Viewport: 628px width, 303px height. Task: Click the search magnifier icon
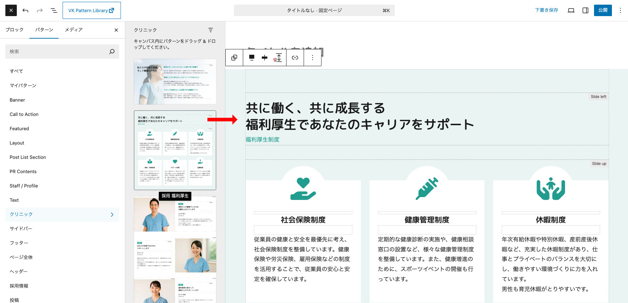(112, 52)
